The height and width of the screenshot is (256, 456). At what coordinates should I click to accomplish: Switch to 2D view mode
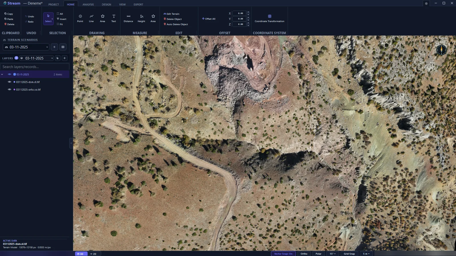click(x=93, y=254)
